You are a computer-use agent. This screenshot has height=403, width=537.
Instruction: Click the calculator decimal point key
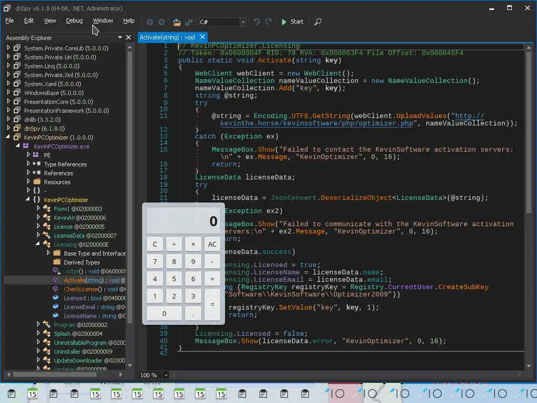(193, 313)
